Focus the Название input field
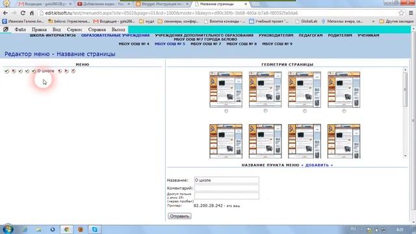The image size is (416, 234). 227,180
